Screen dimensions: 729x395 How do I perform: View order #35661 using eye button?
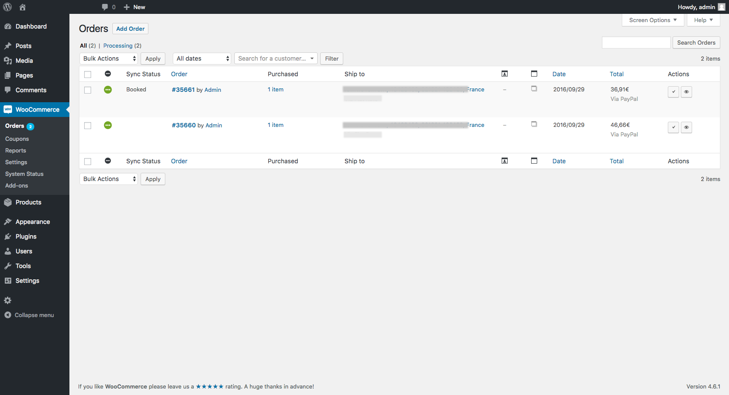(x=686, y=92)
